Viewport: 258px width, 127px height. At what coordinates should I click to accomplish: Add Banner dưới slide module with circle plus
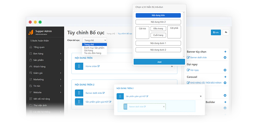tap(225, 57)
